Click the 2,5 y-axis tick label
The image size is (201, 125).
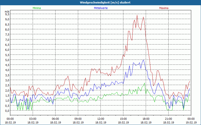click(x=7, y=85)
